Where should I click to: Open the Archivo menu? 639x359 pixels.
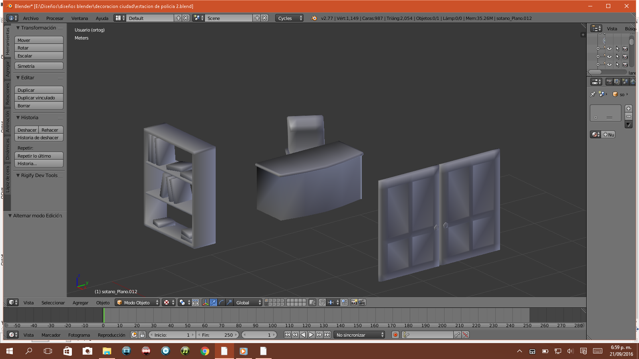click(31, 18)
